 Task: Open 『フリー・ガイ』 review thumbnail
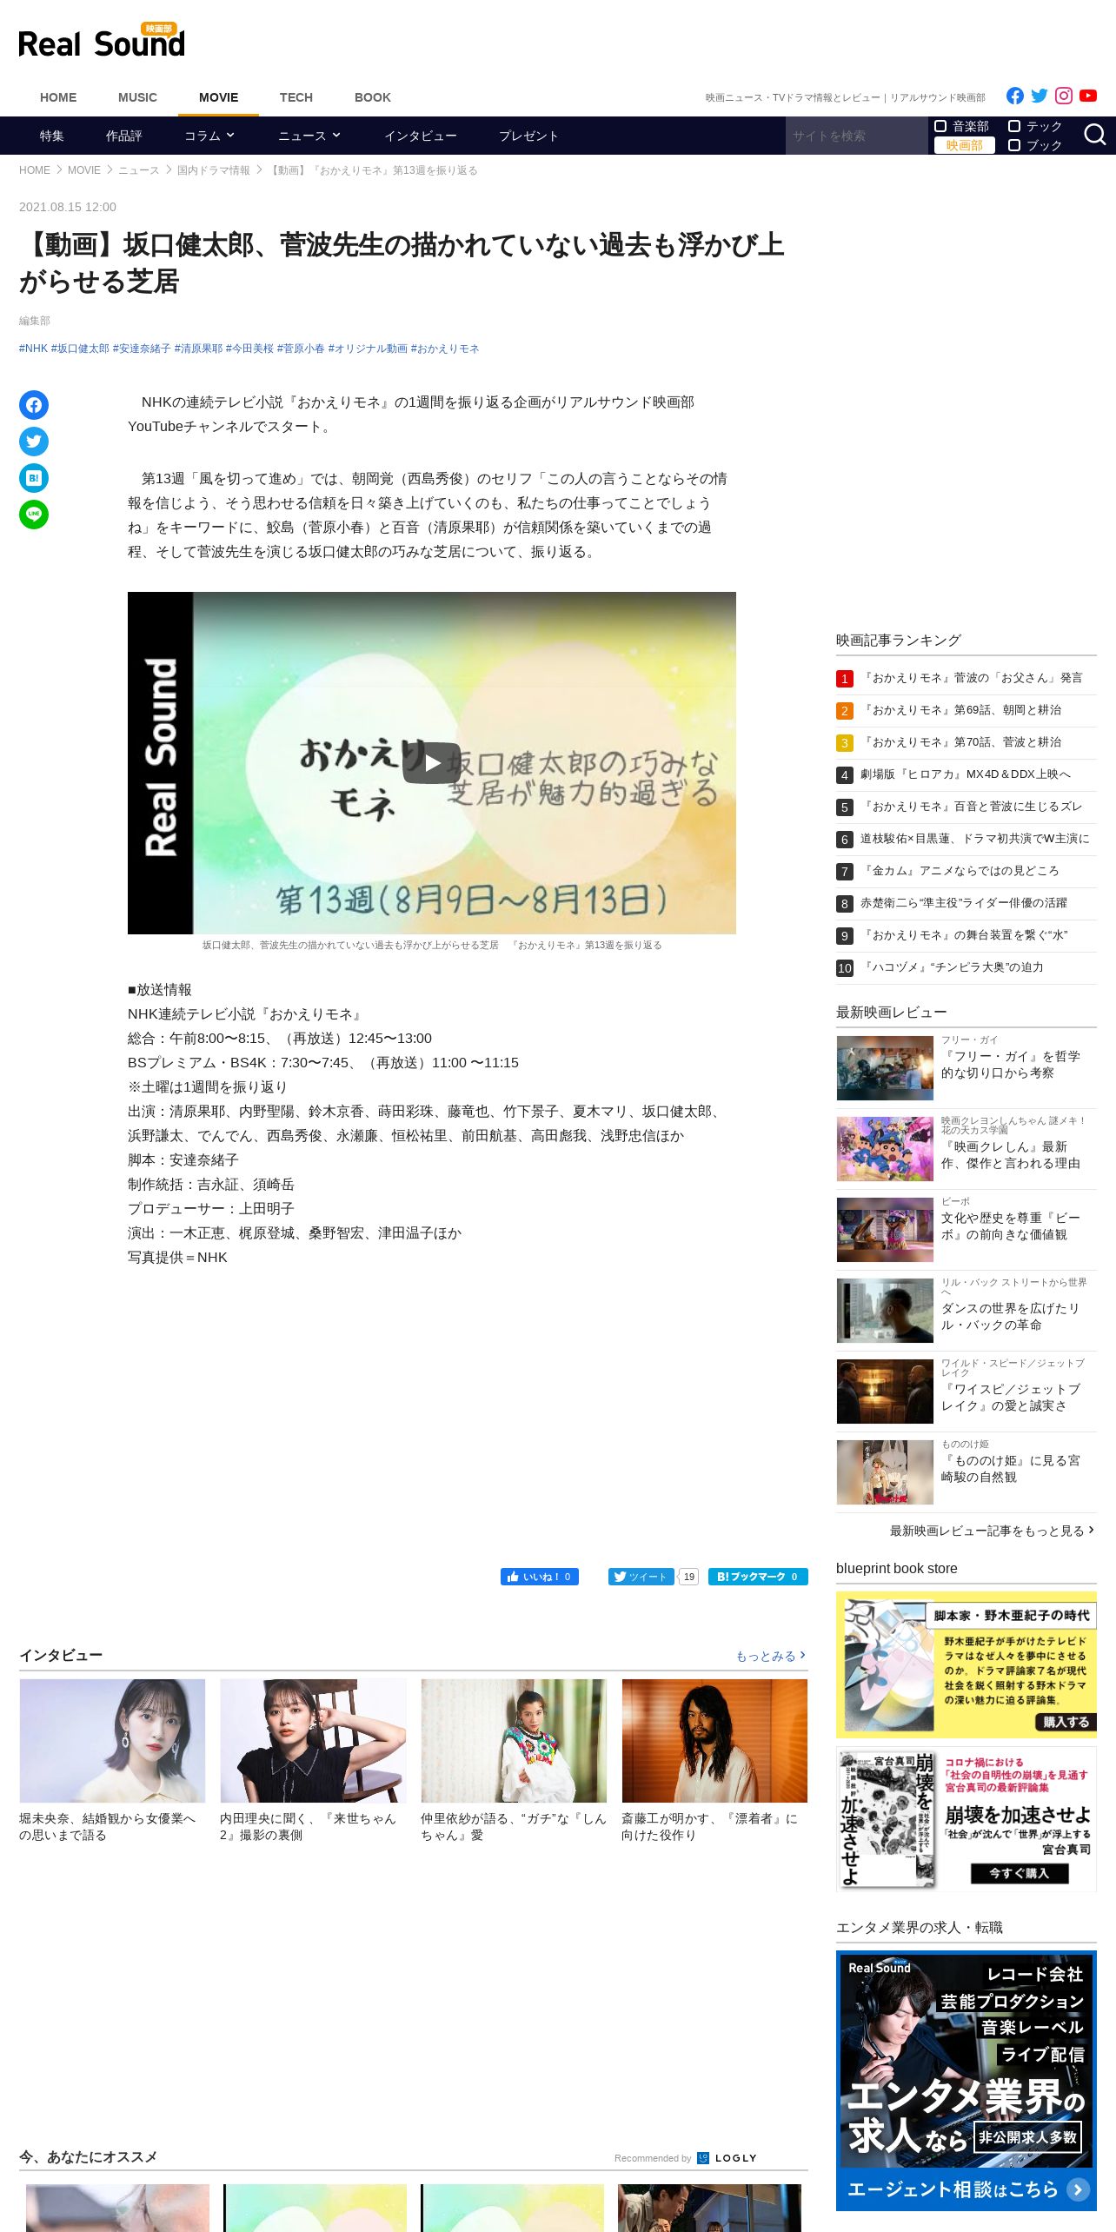click(x=885, y=1068)
